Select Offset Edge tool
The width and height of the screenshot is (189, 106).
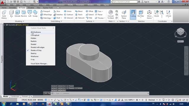coord(46,15)
